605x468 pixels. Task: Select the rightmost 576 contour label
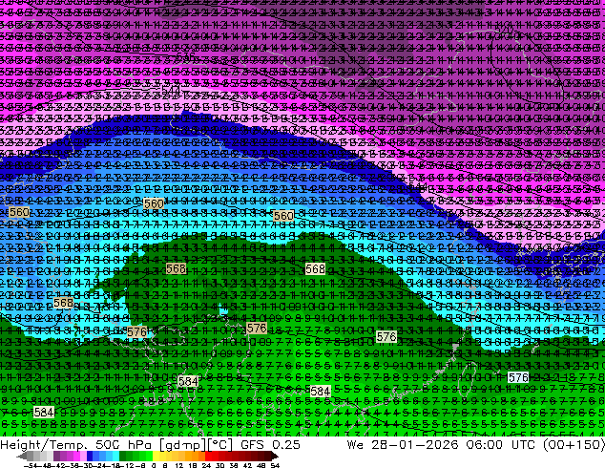pyautogui.click(x=518, y=377)
